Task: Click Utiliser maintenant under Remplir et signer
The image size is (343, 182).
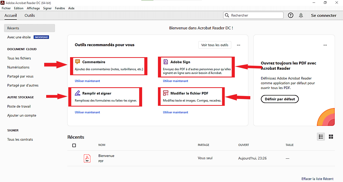Action: [87, 112]
